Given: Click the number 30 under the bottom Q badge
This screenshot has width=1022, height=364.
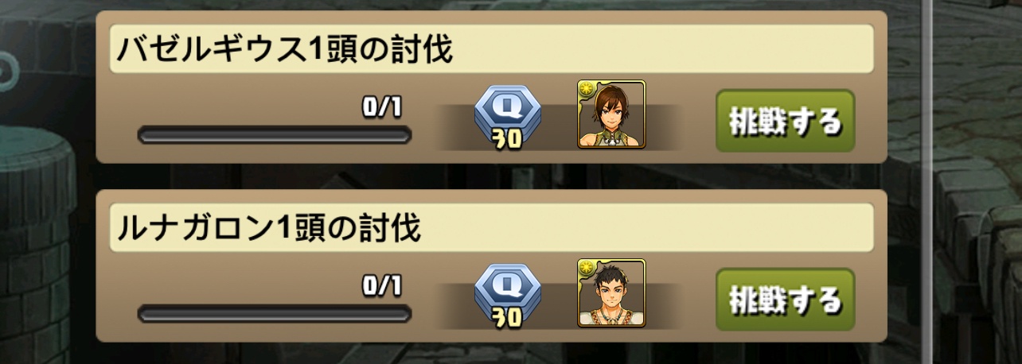Looking at the screenshot, I should [503, 318].
